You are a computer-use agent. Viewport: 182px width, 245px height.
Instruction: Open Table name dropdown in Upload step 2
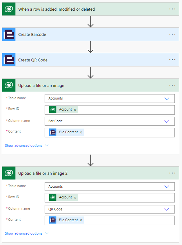pos(166,187)
